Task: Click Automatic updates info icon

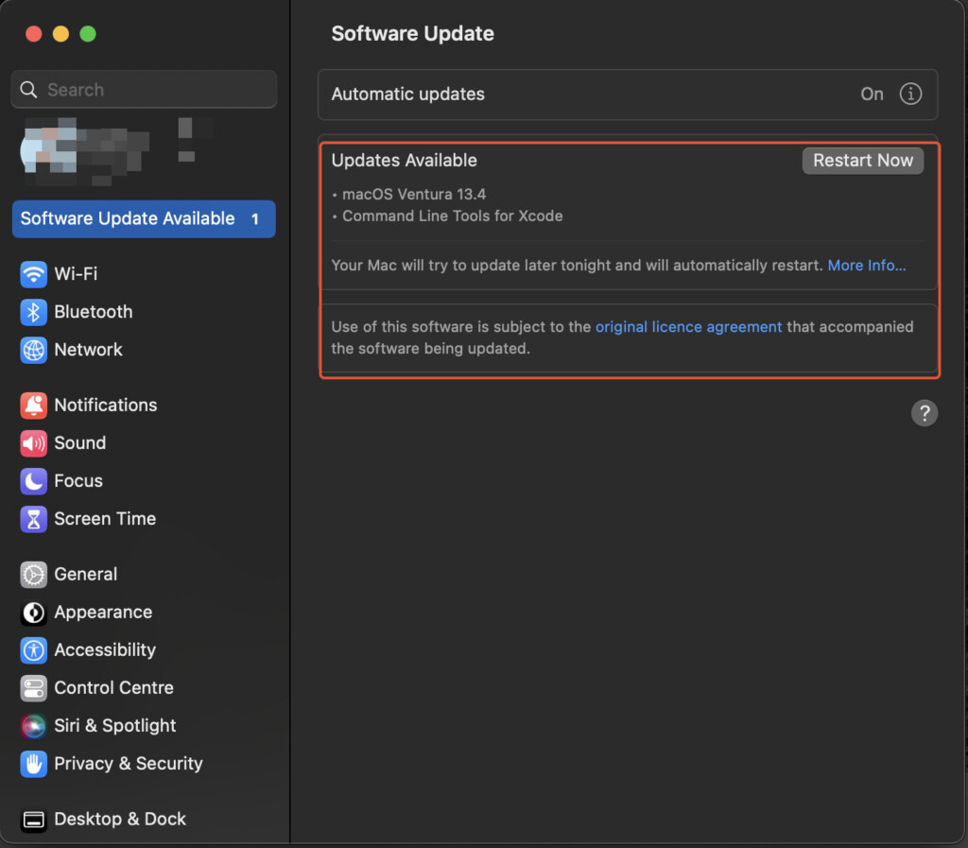Action: point(910,94)
